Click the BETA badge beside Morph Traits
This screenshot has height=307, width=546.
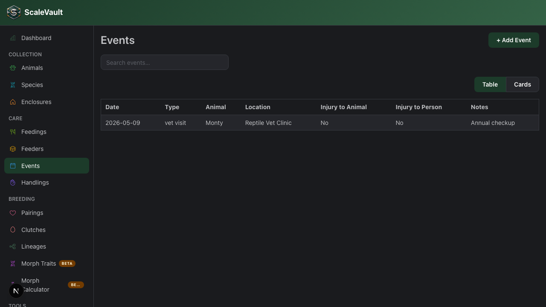click(x=67, y=264)
